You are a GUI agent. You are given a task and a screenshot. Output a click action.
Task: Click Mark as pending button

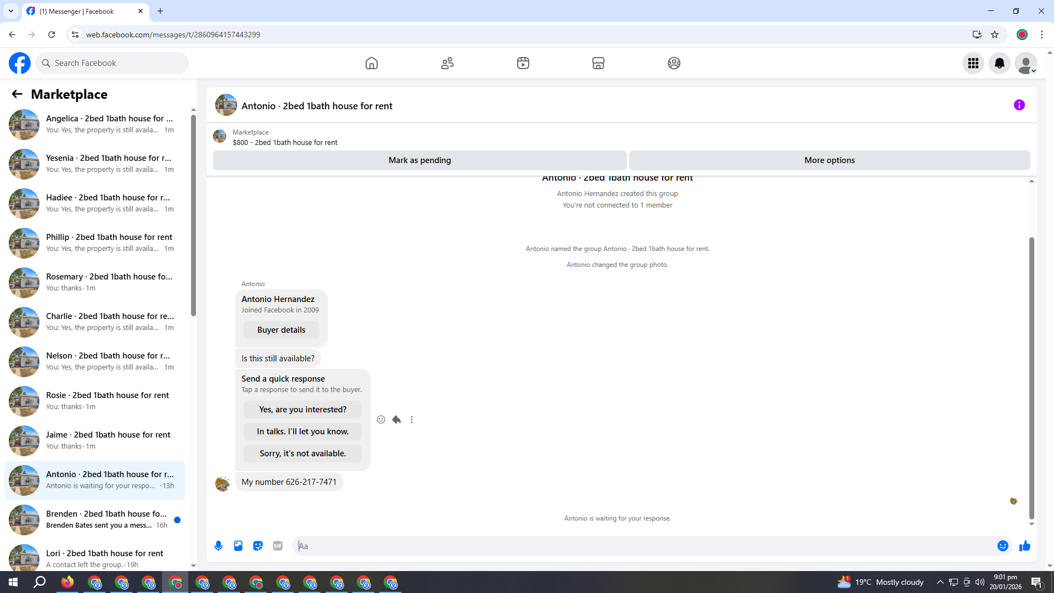point(420,160)
